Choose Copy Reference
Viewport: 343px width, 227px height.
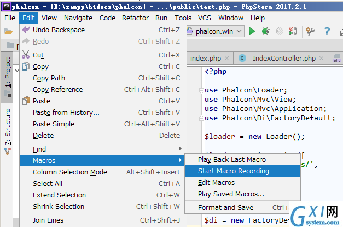click(x=103, y=90)
